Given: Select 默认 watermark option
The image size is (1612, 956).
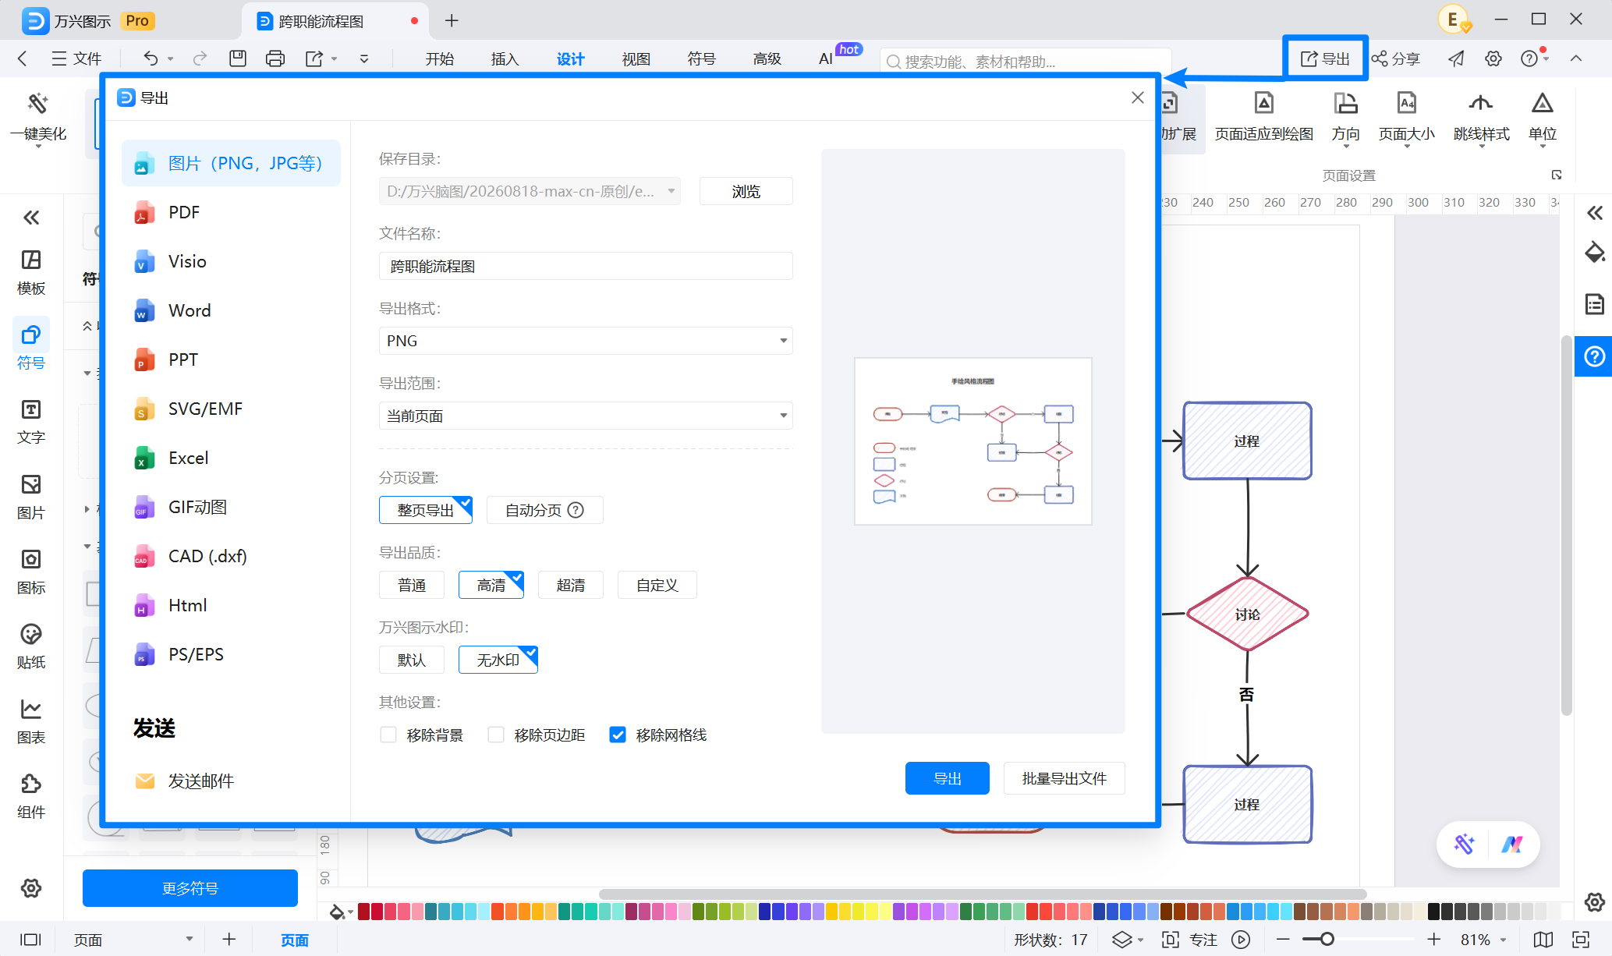Looking at the screenshot, I should pos(412,660).
